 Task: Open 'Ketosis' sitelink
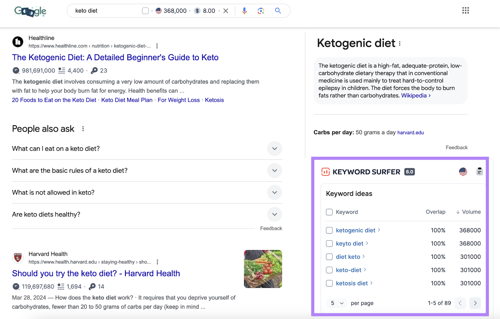tap(214, 100)
